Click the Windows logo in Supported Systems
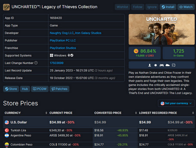The image size is (196, 148). pyautogui.click(x=51, y=55)
